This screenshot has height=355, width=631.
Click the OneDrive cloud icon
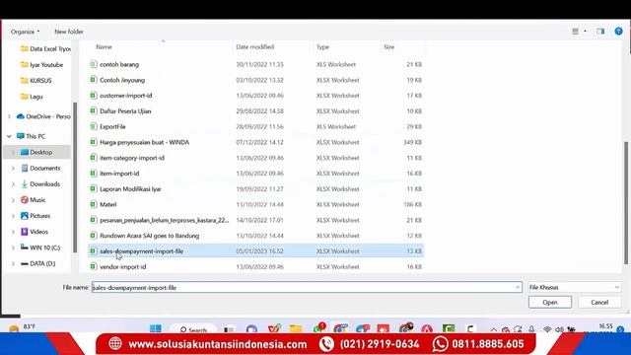coord(21,116)
